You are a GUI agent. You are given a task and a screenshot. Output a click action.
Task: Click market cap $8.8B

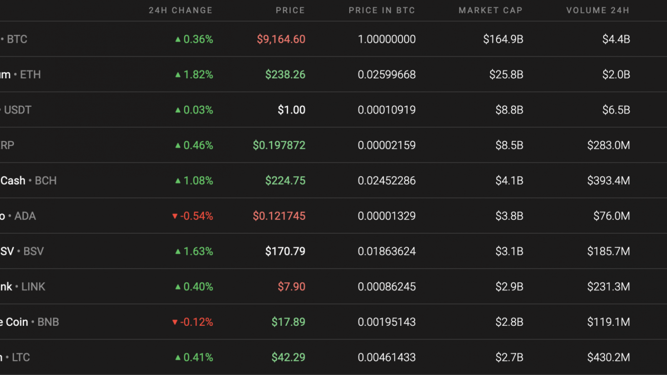[509, 110]
